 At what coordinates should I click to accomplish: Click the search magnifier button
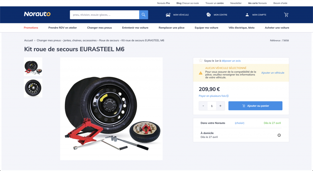coord(144,15)
